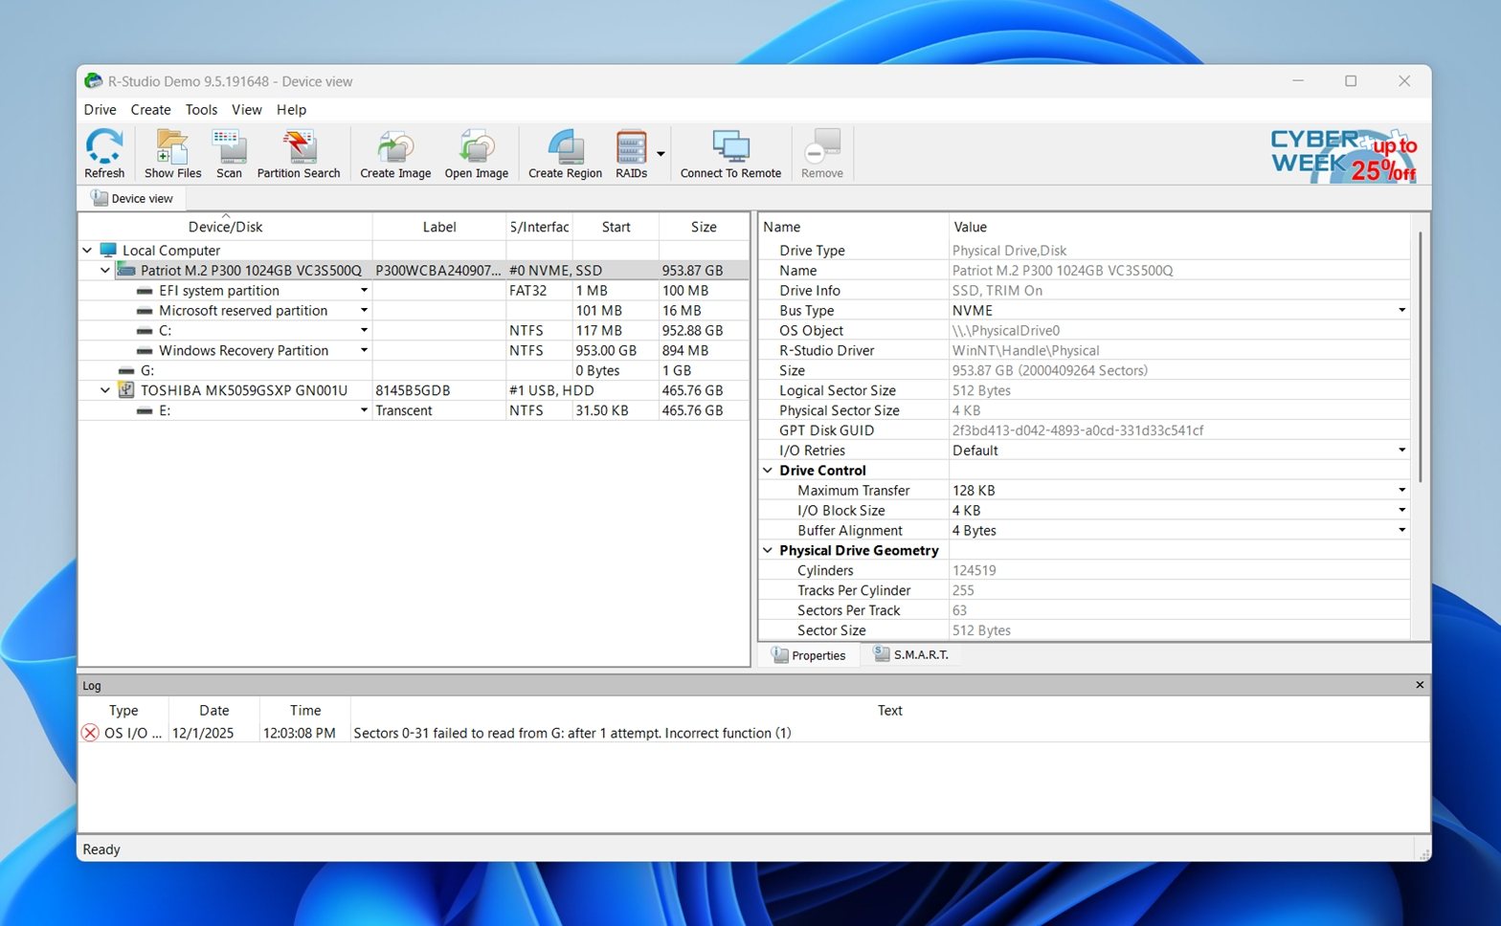The width and height of the screenshot is (1501, 926).
Task: Select the Device view tab
Action: click(x=132, y=198)
